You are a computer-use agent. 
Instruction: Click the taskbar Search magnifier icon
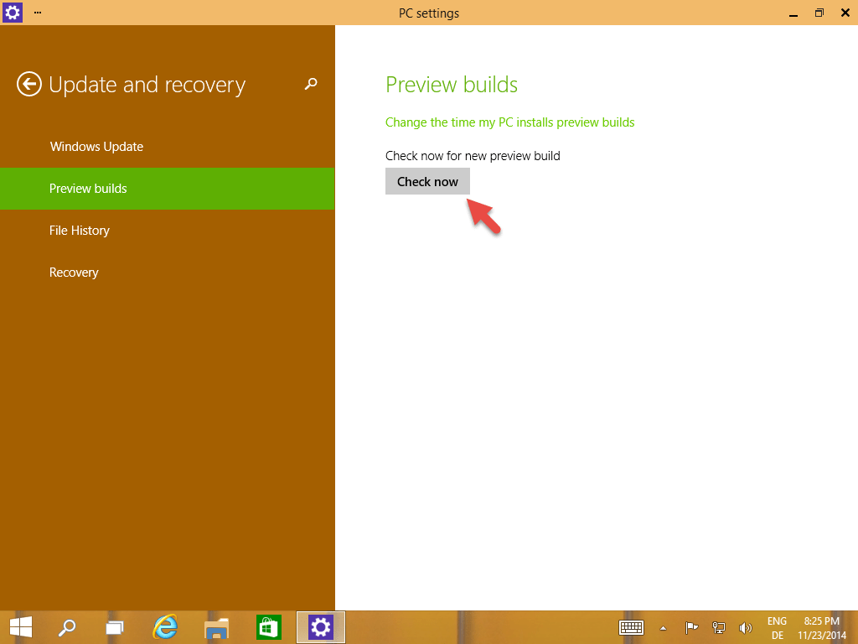click(x=67, y=627)
